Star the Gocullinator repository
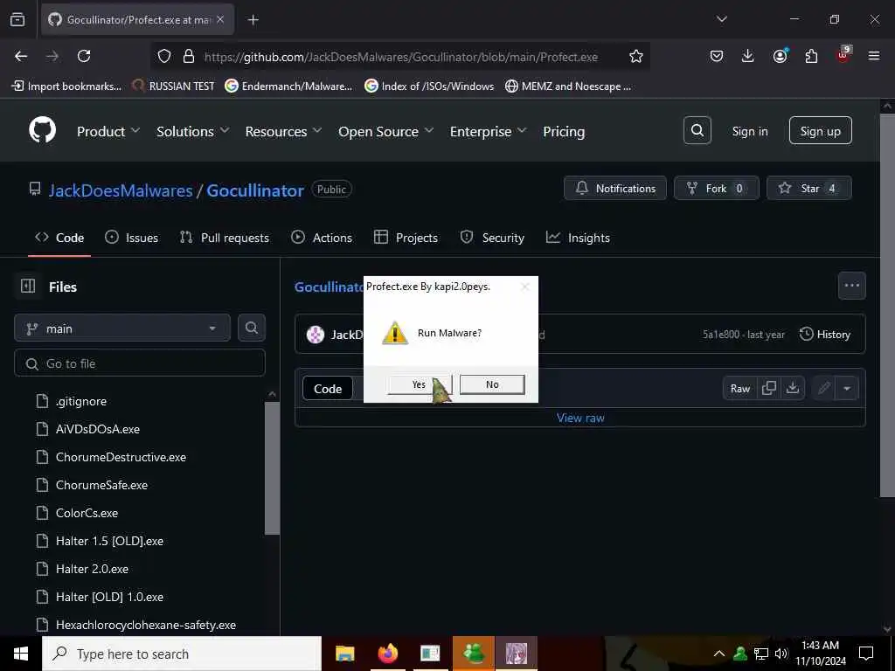Screen dimensions: 895x671 [x=808, y=188]
